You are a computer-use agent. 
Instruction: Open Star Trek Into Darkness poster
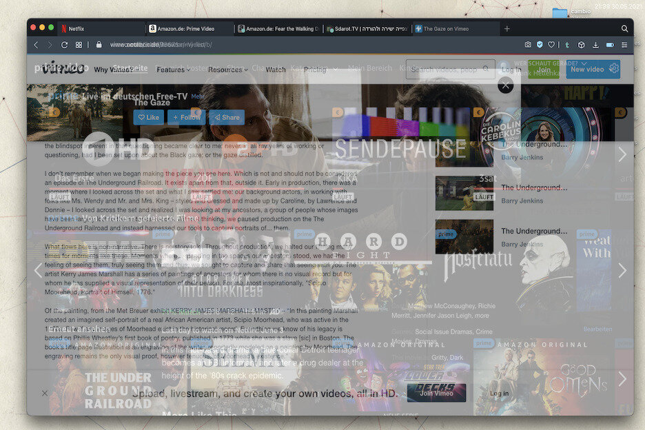[222, 272]
